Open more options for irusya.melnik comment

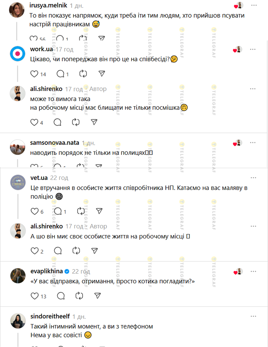(x=254, y=5)
